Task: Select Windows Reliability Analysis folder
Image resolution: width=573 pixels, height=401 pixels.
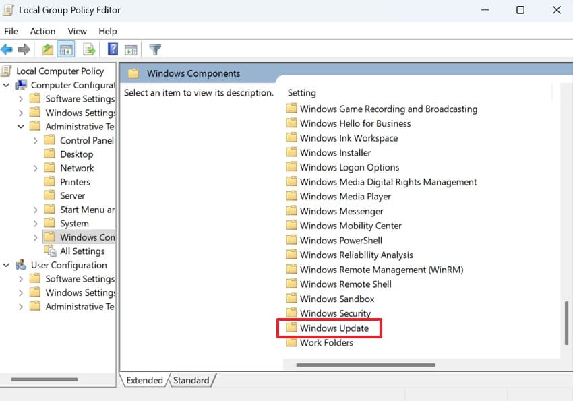Action: tap(357, 255)
